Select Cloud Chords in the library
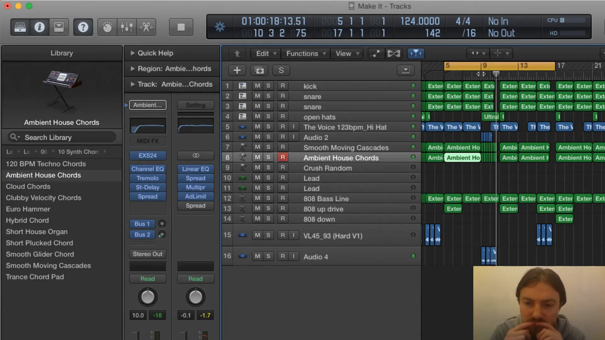 pos(28,186)
